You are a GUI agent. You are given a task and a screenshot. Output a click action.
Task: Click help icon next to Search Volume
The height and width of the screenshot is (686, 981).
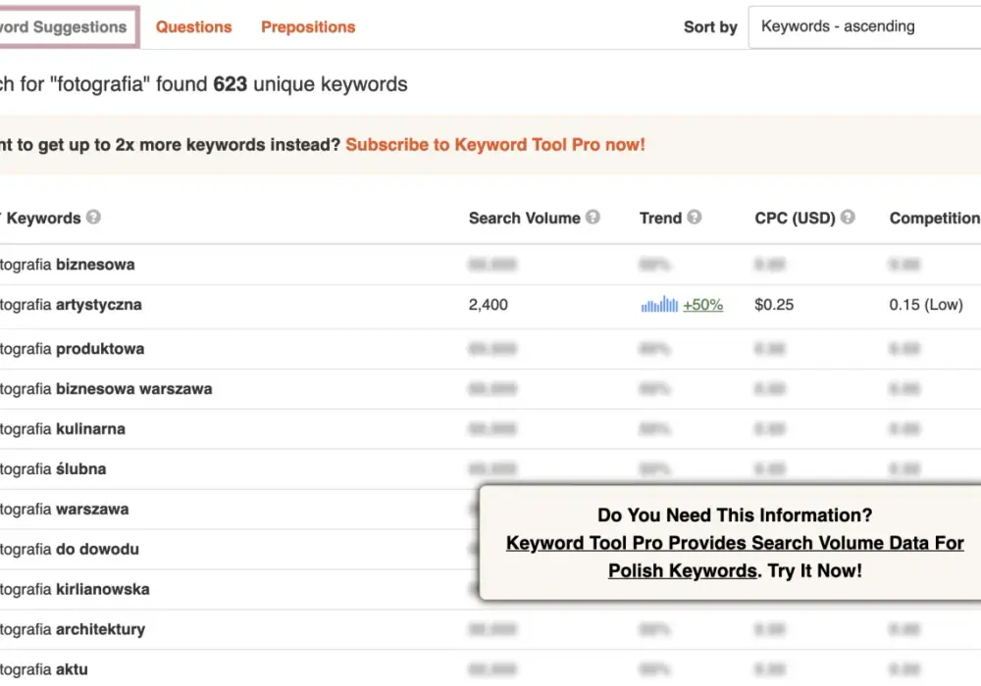[593, 217]
